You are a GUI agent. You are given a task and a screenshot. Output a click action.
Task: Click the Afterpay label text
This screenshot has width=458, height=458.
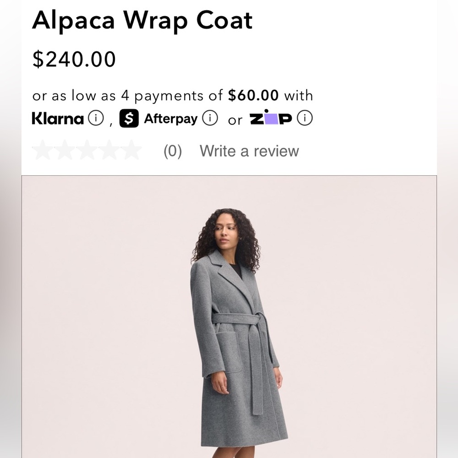pyautogui.click(x=170, y=118)
